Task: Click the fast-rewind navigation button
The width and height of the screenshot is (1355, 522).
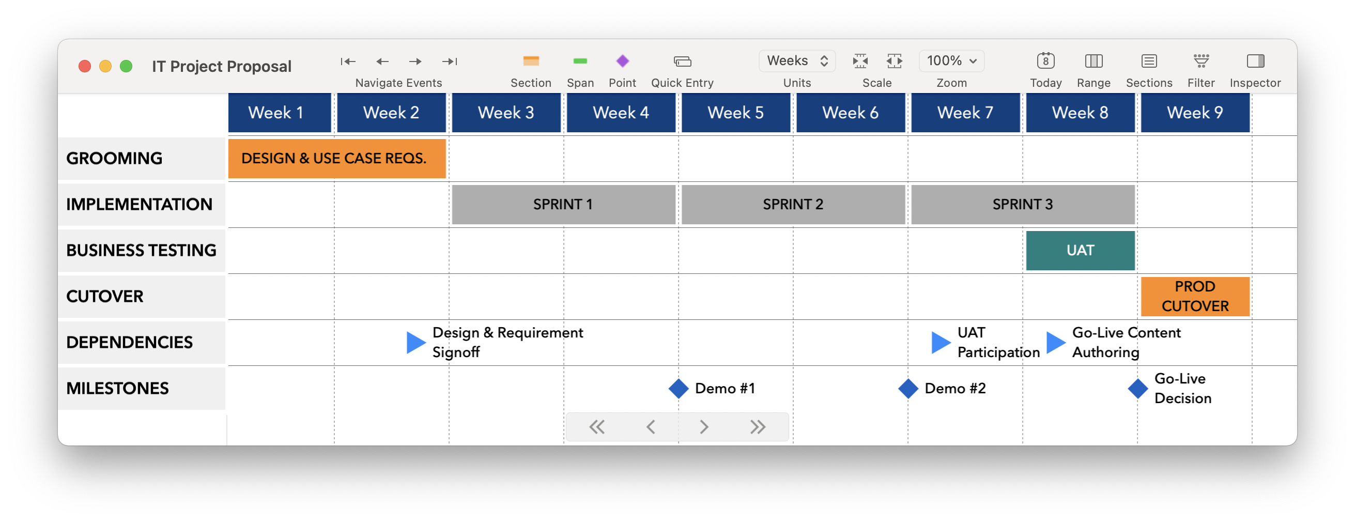Action: pyautogui.click(x=597, y=426)
